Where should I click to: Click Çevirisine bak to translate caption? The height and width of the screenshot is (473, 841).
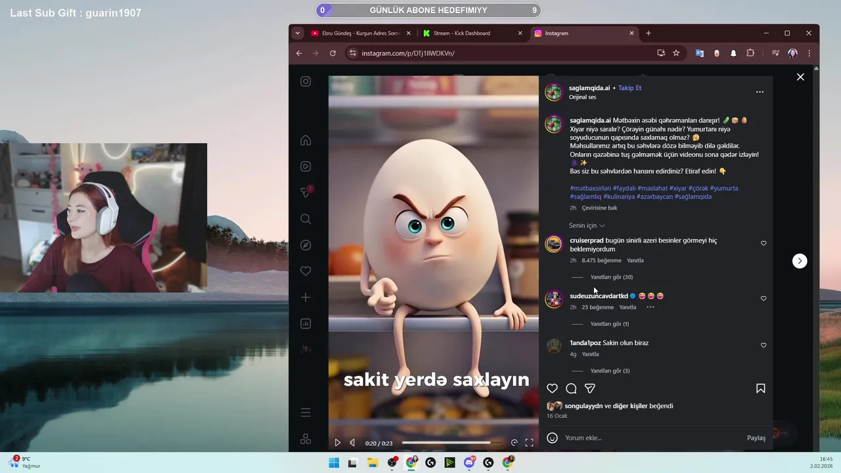point(599,208)
